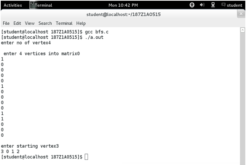Open the View menu
Image resolution: width=246 pixels, height=165 pixels.
pyautogui.click(x=30, y=23)
